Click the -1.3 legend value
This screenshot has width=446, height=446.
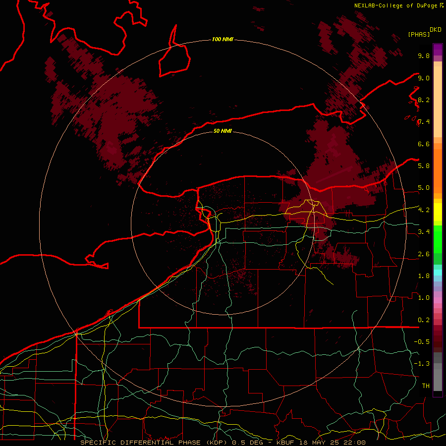click(x=422, y=364)
